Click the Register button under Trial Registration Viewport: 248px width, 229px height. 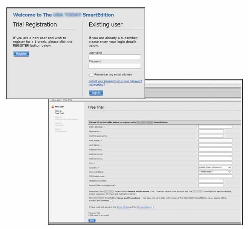point(21,54)
